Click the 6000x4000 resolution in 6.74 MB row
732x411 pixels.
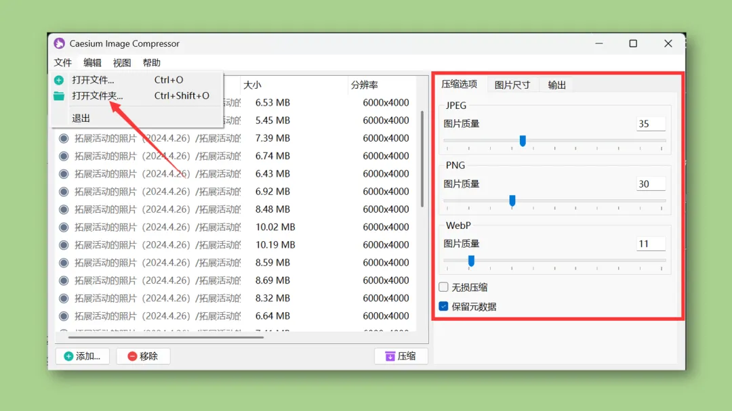(x=386, y=156)
